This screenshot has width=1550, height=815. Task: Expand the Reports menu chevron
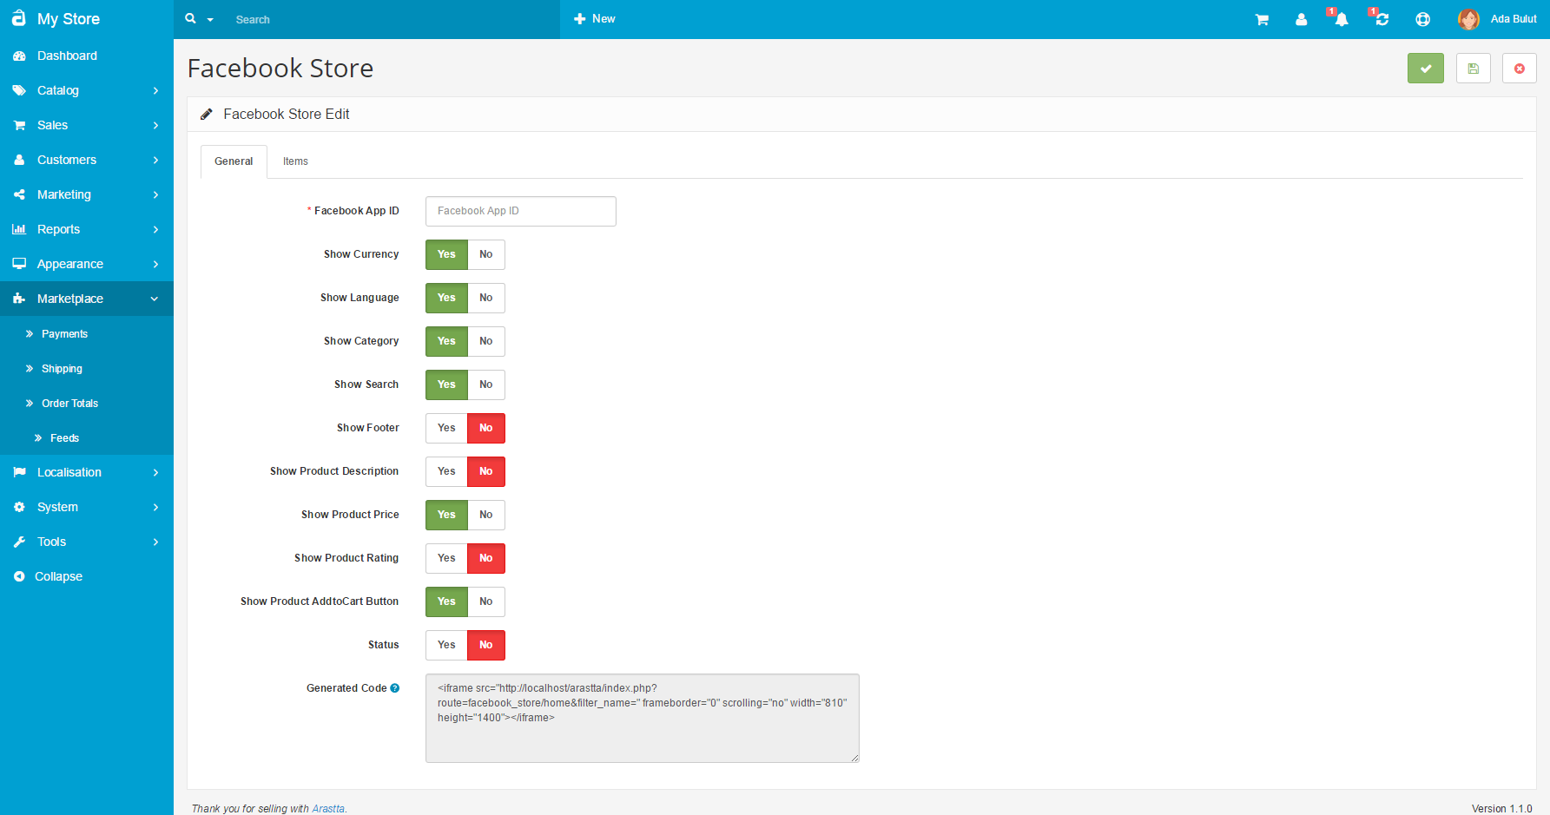click(x=155, y=229)
